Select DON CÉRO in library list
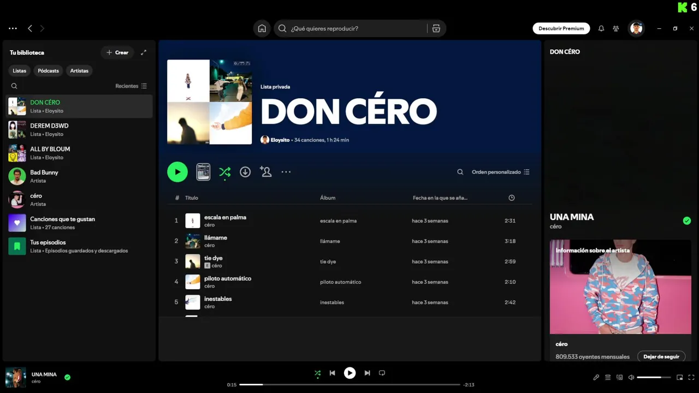The height and width of the screenshot is (393, 699). (x=79, y=106)
